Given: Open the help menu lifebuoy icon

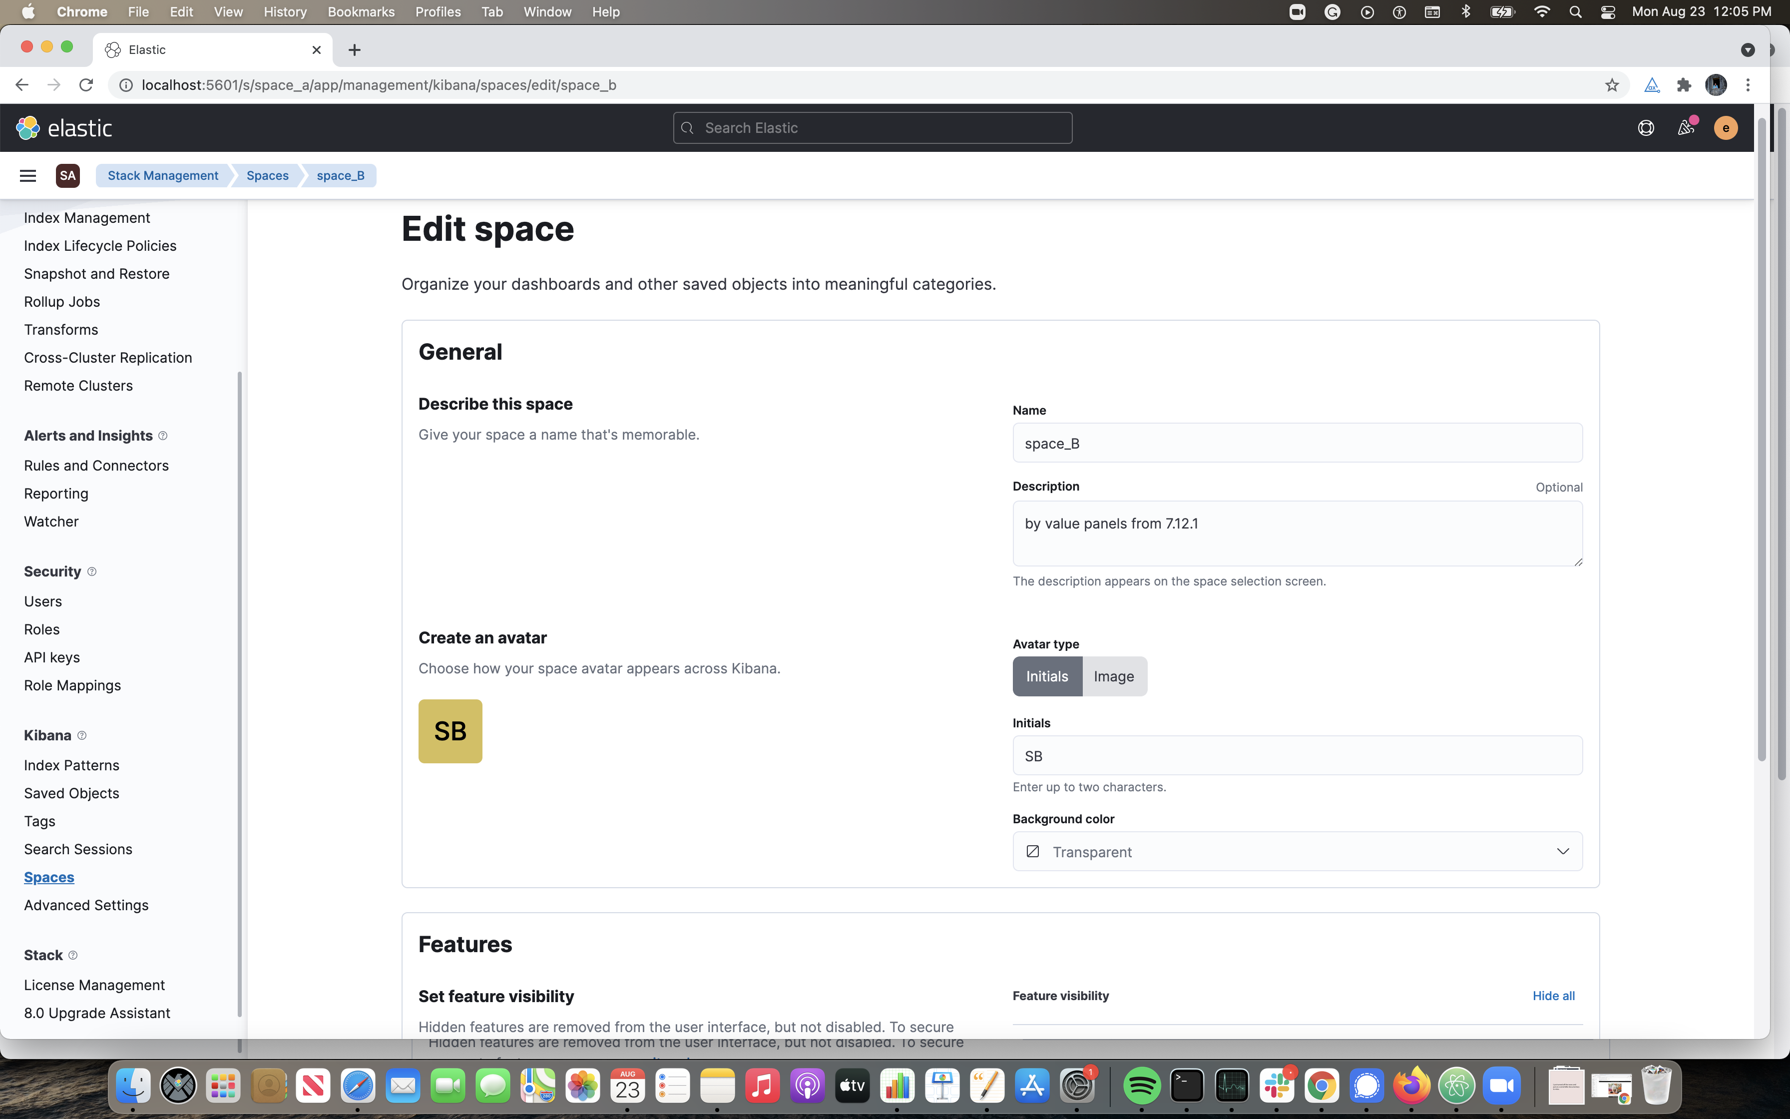Looking at the screenshot, I should click(1646, 128).
